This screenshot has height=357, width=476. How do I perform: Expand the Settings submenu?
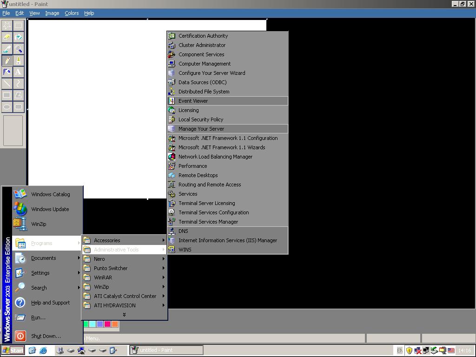pos(47,273)
